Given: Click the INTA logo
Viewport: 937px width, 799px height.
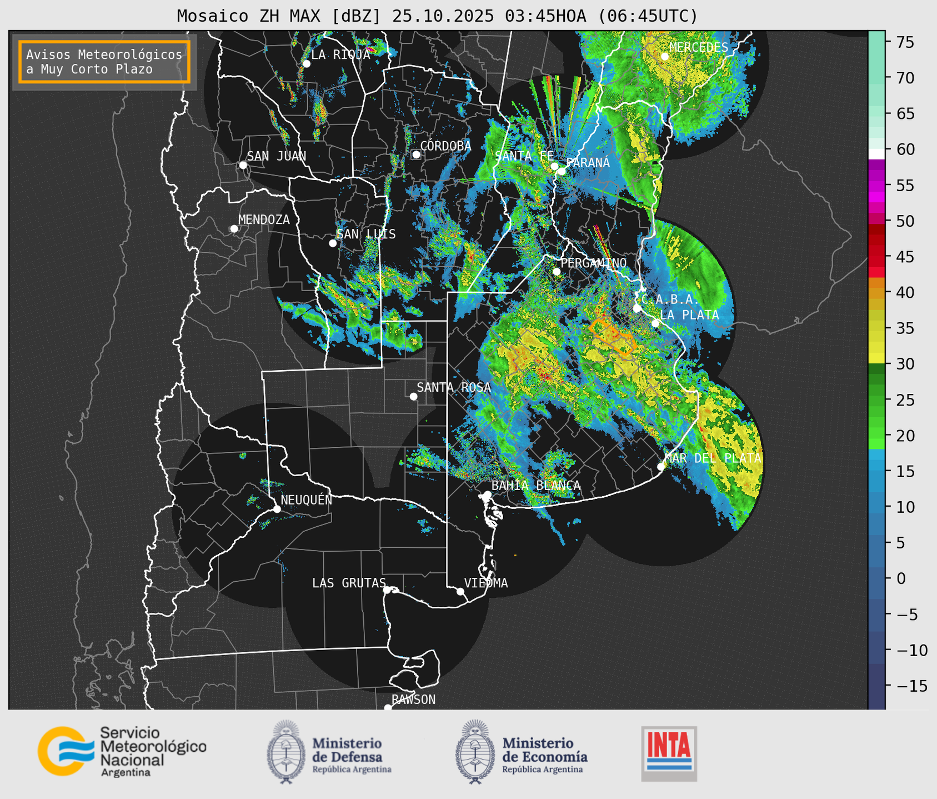Looking at the screenshot, I should click(x=669, y=753).
